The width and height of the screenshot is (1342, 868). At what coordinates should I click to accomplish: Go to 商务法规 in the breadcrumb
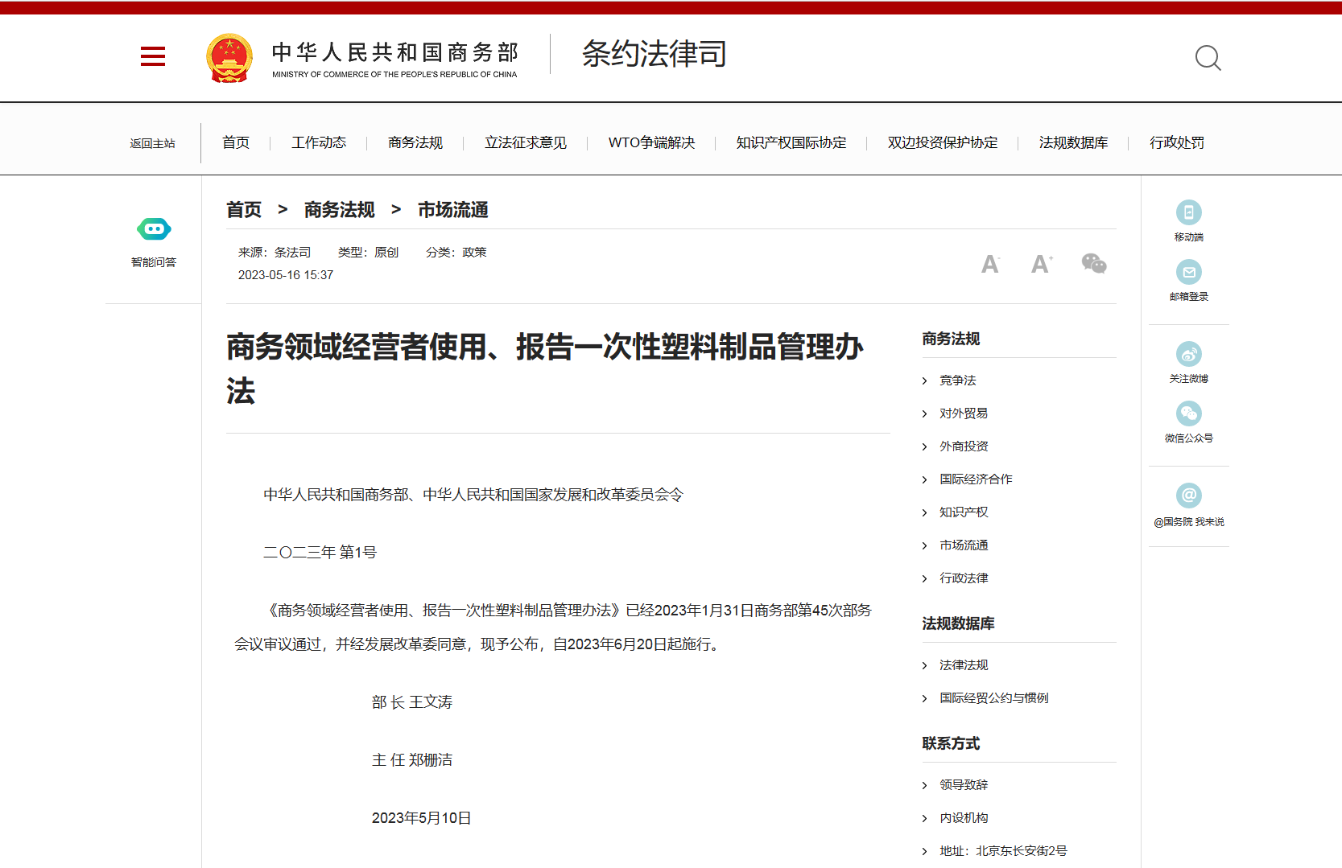[x=339, y=210]
